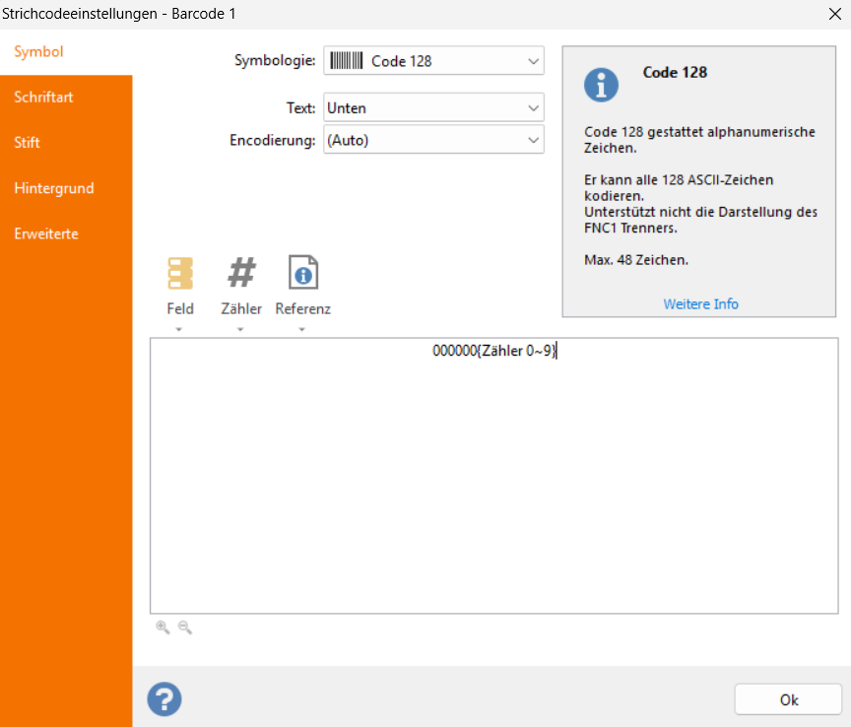
Task: Click the Feld database field icon
Action: (x=180, y=273)
